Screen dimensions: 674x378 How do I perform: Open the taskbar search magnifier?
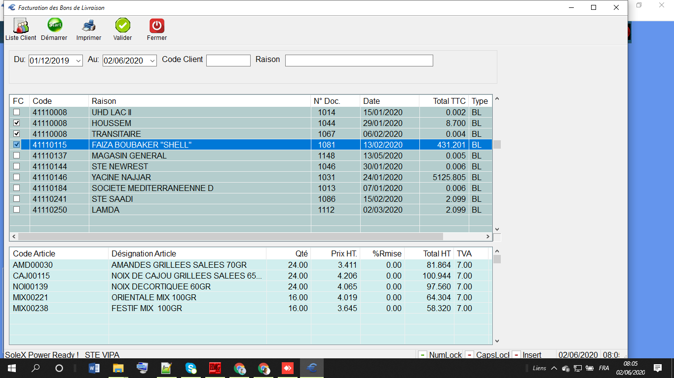pyautogui.click(x=36, y=368)
